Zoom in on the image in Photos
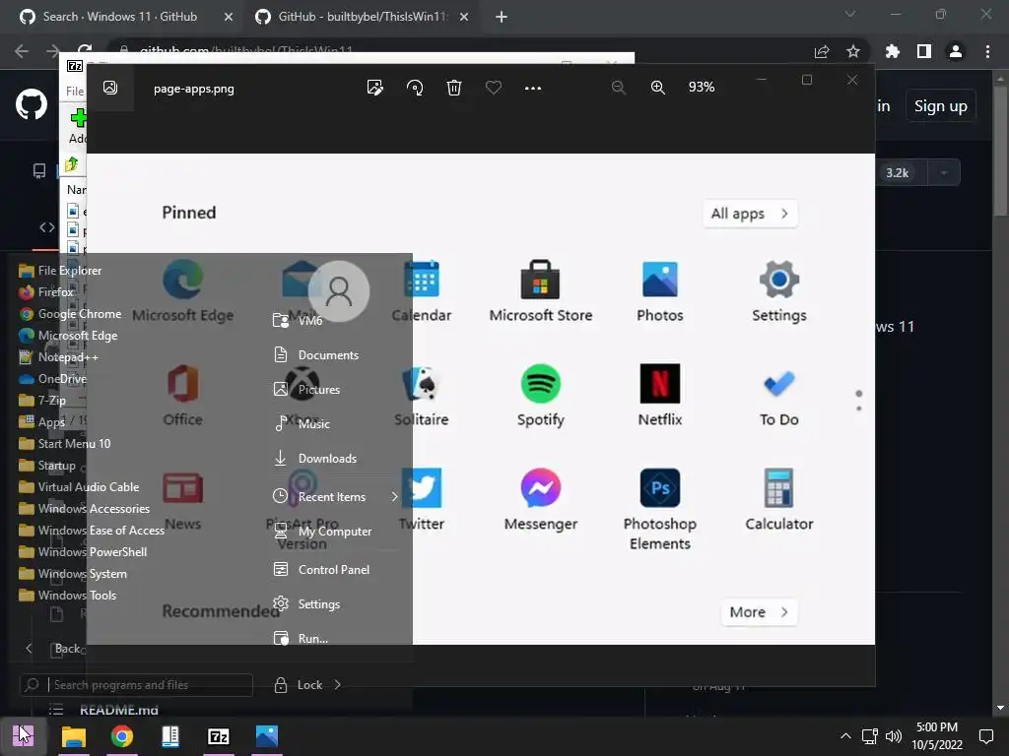 (x=657, y=88)
